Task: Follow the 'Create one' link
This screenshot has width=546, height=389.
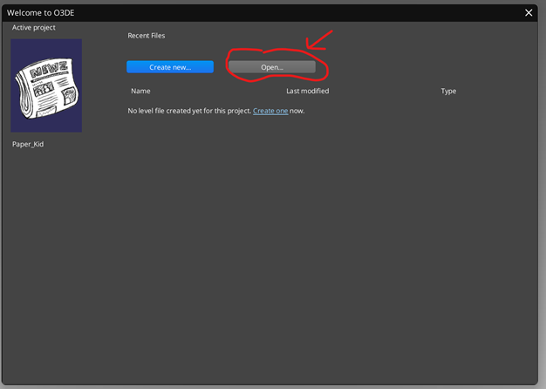Action: point(270,111)
